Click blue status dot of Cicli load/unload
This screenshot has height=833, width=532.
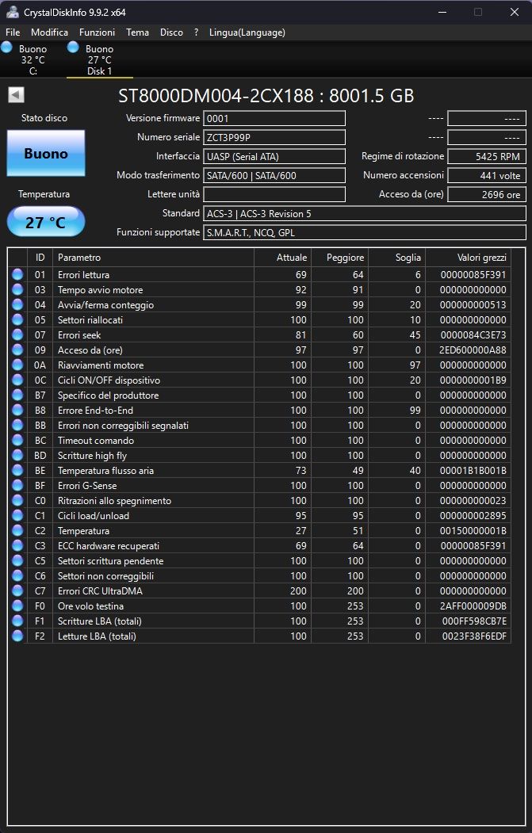click(x=17, y=515)
